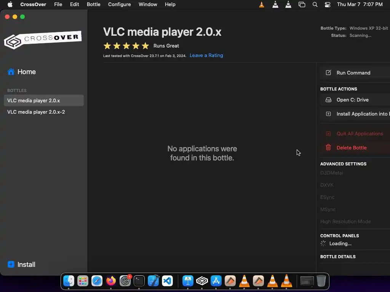
Task: Open Visual Studio Code from the Dock
Action: pos(168,281)
